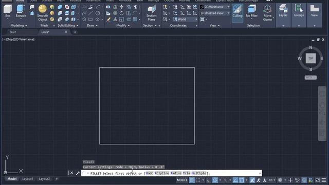Image resolution: width=329 pixels, height=185 pixels.
Task: Expand the Draw panel
Action: 93,25
